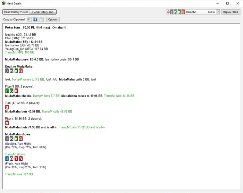
Task: Click the red K card on the flop
Action: click(x=16, y=91)
